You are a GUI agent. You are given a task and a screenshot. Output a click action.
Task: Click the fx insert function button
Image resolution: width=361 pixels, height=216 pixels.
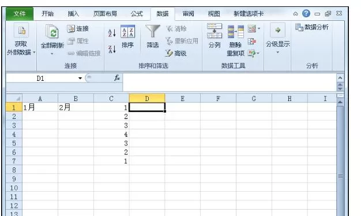pyautogui.click(x=117, y=78)
